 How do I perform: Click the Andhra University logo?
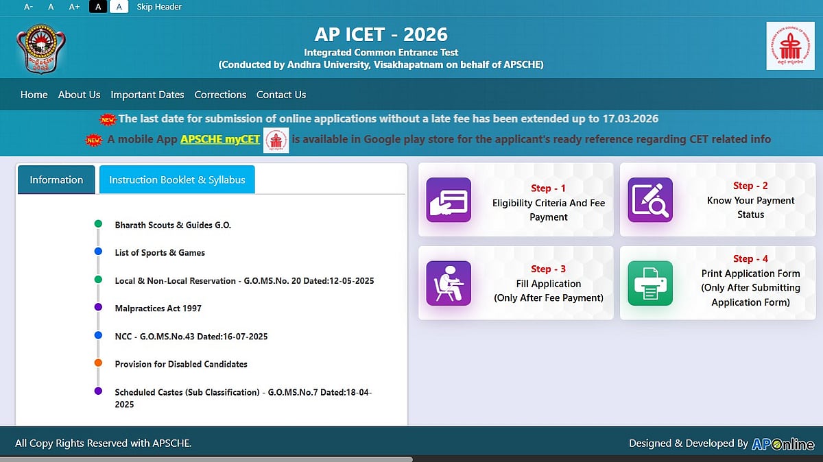pyautogui.click(x=40, y=45)
